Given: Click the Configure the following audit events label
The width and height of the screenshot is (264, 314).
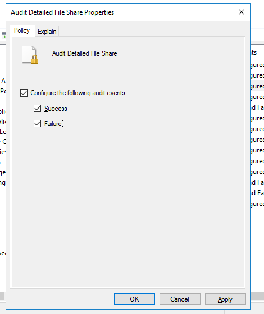Looking at the screenshot, I should tap(79, 93).
